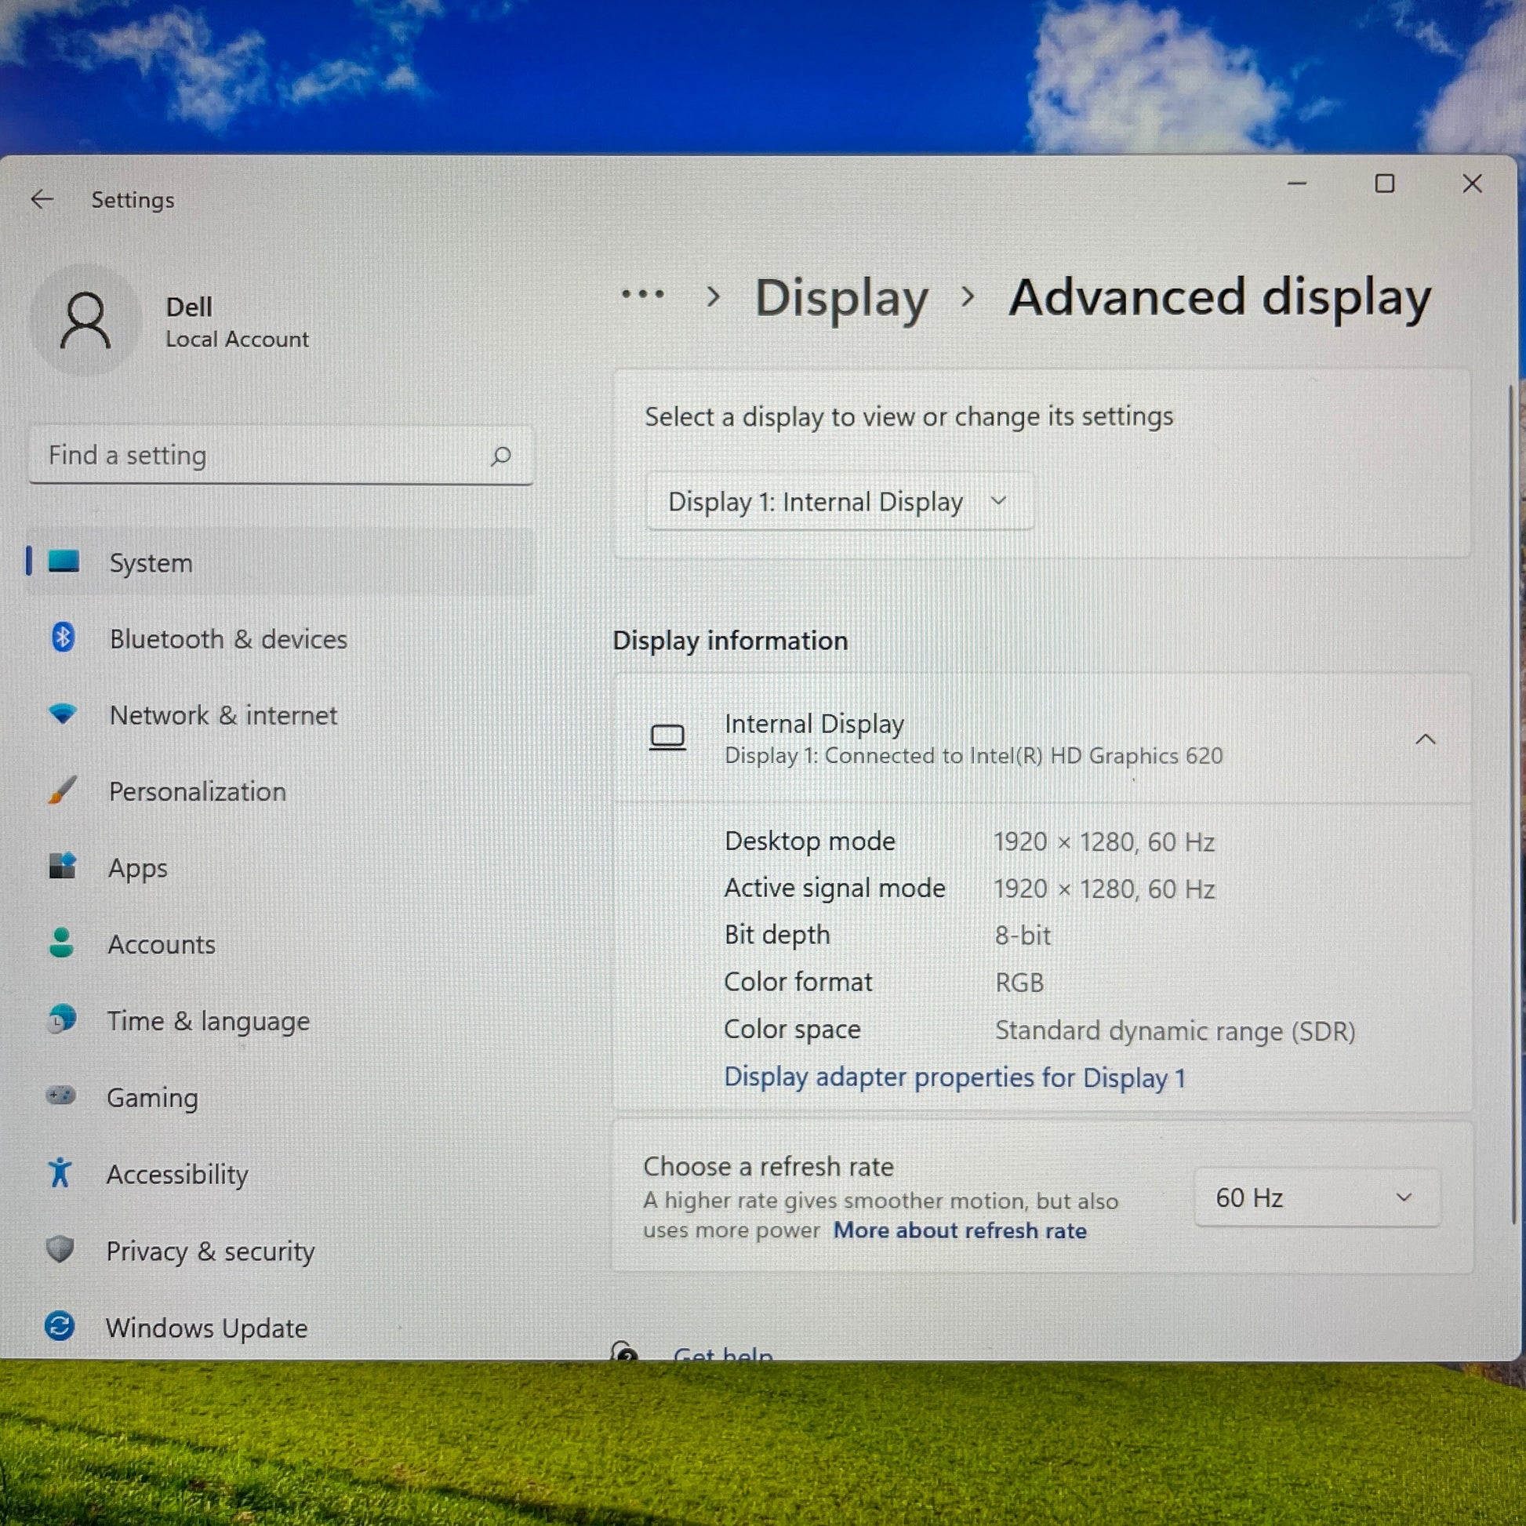Open the Display 1: Internal Display dropdown
Viewport: 1526px width, 1526px height.
click(839, 502)
